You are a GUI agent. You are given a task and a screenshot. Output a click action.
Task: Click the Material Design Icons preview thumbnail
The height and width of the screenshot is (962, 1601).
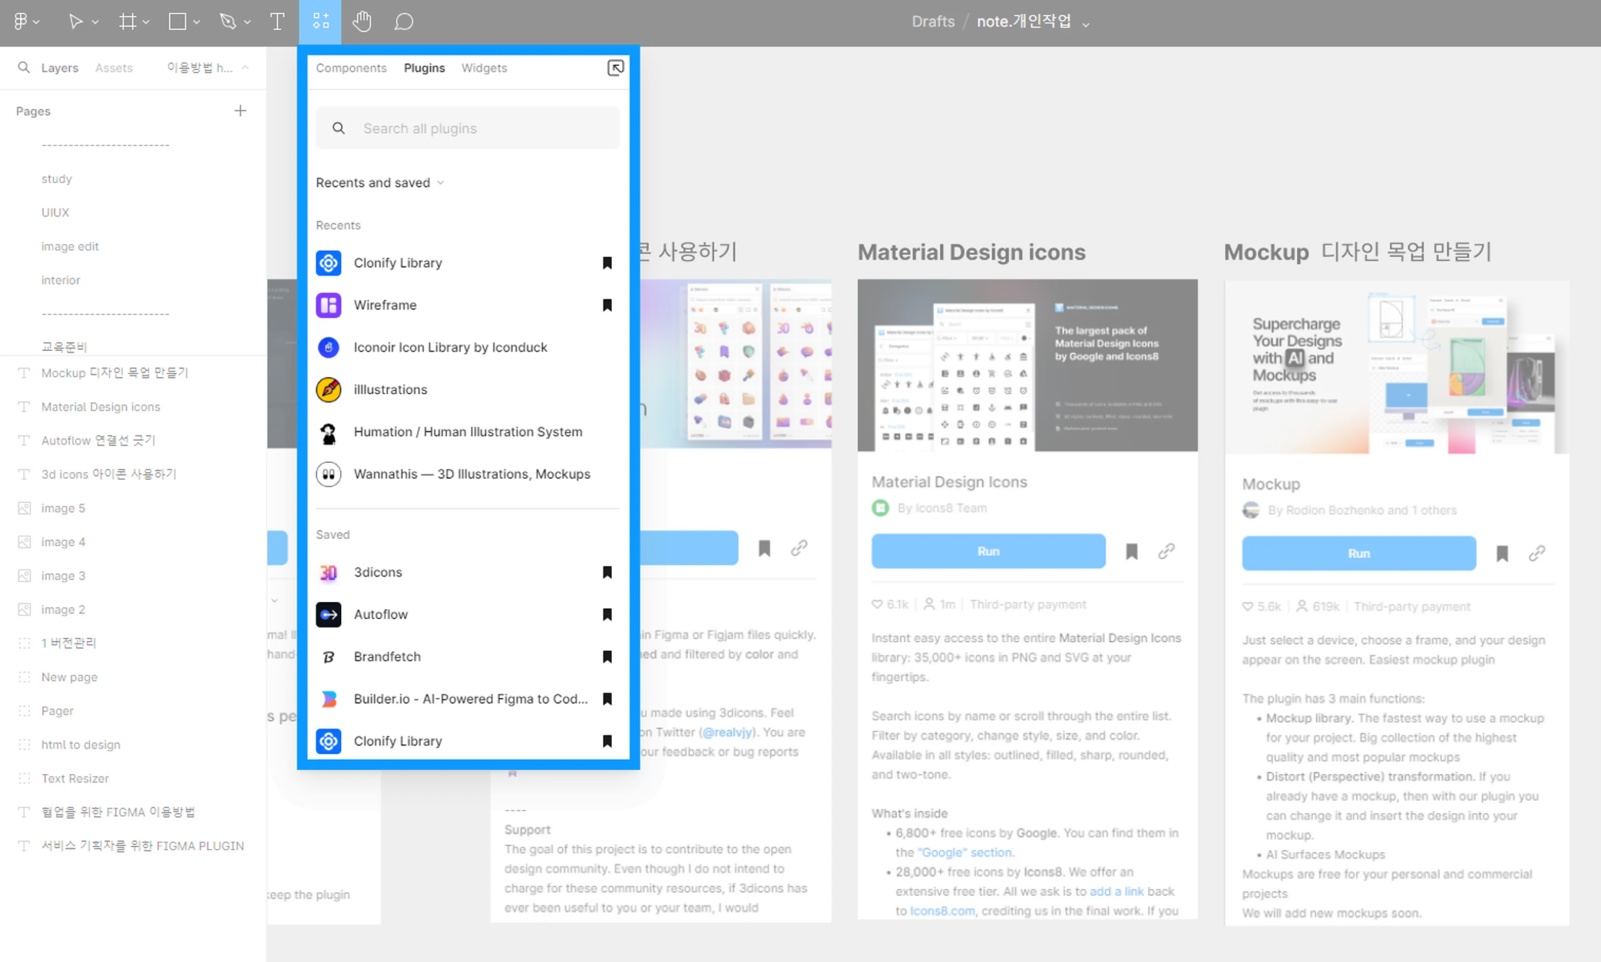click(x=1027, y=365)
